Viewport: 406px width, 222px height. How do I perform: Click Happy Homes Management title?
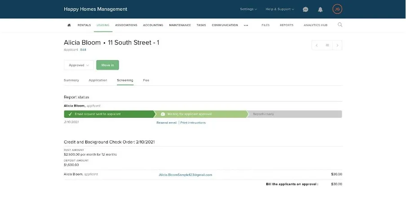[x=96, y=9]
